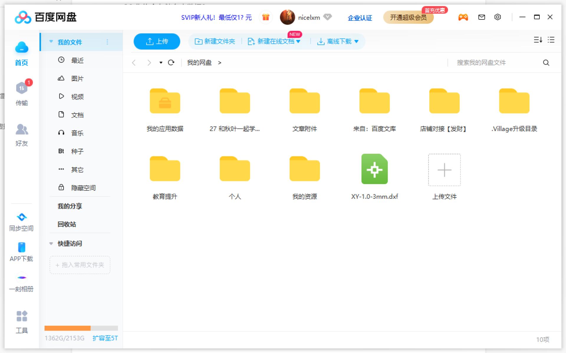
Task: Collapse the 我的文件 section
Action: (51, 42)
